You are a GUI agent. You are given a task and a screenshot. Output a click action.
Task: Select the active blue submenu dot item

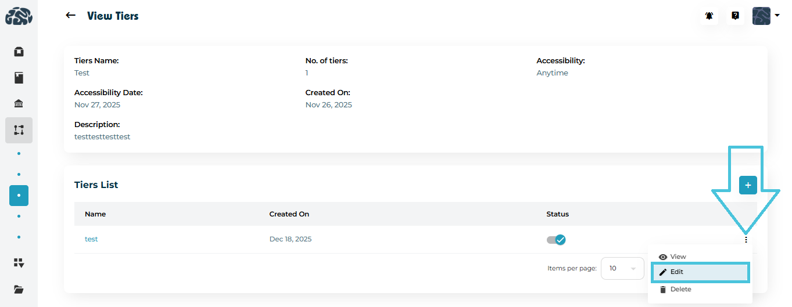click(x=19, y=196)
